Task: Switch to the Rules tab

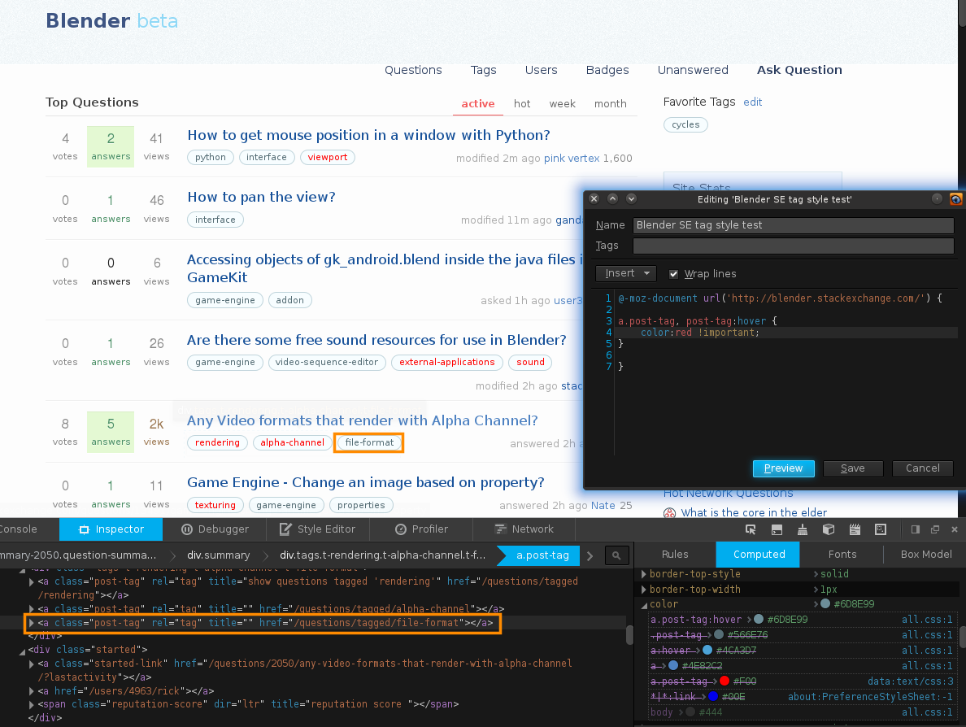Action: [675, 555]
